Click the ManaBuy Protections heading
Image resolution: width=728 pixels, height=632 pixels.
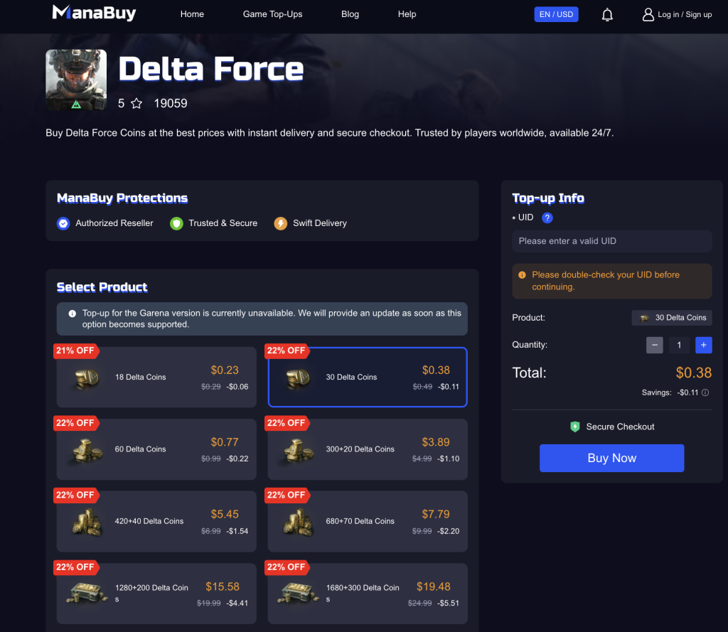point(122,198)
